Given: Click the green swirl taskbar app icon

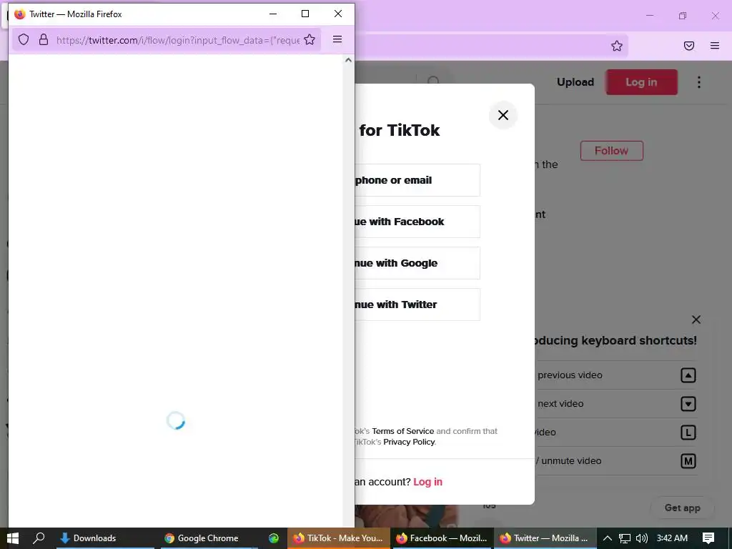Looking at the screenshot, I should pyautogui.click(x=274, y=538).
